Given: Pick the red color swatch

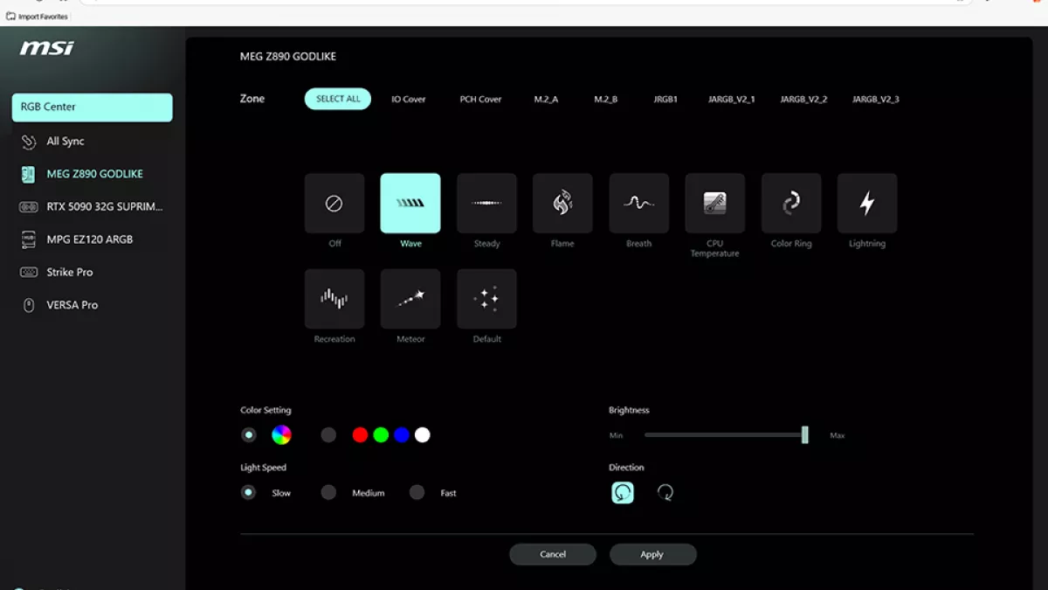Looking at the screenshot, I should (x=360, y=435).
